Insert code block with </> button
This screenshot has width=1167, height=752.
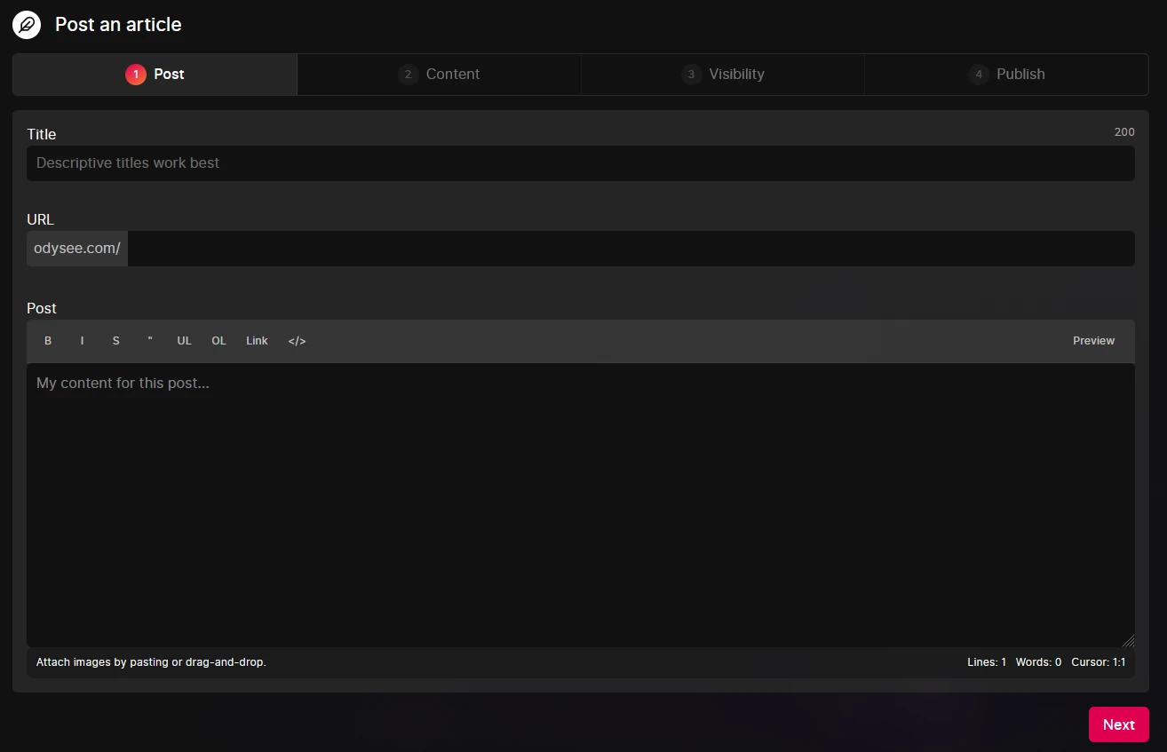coord(297,341)
